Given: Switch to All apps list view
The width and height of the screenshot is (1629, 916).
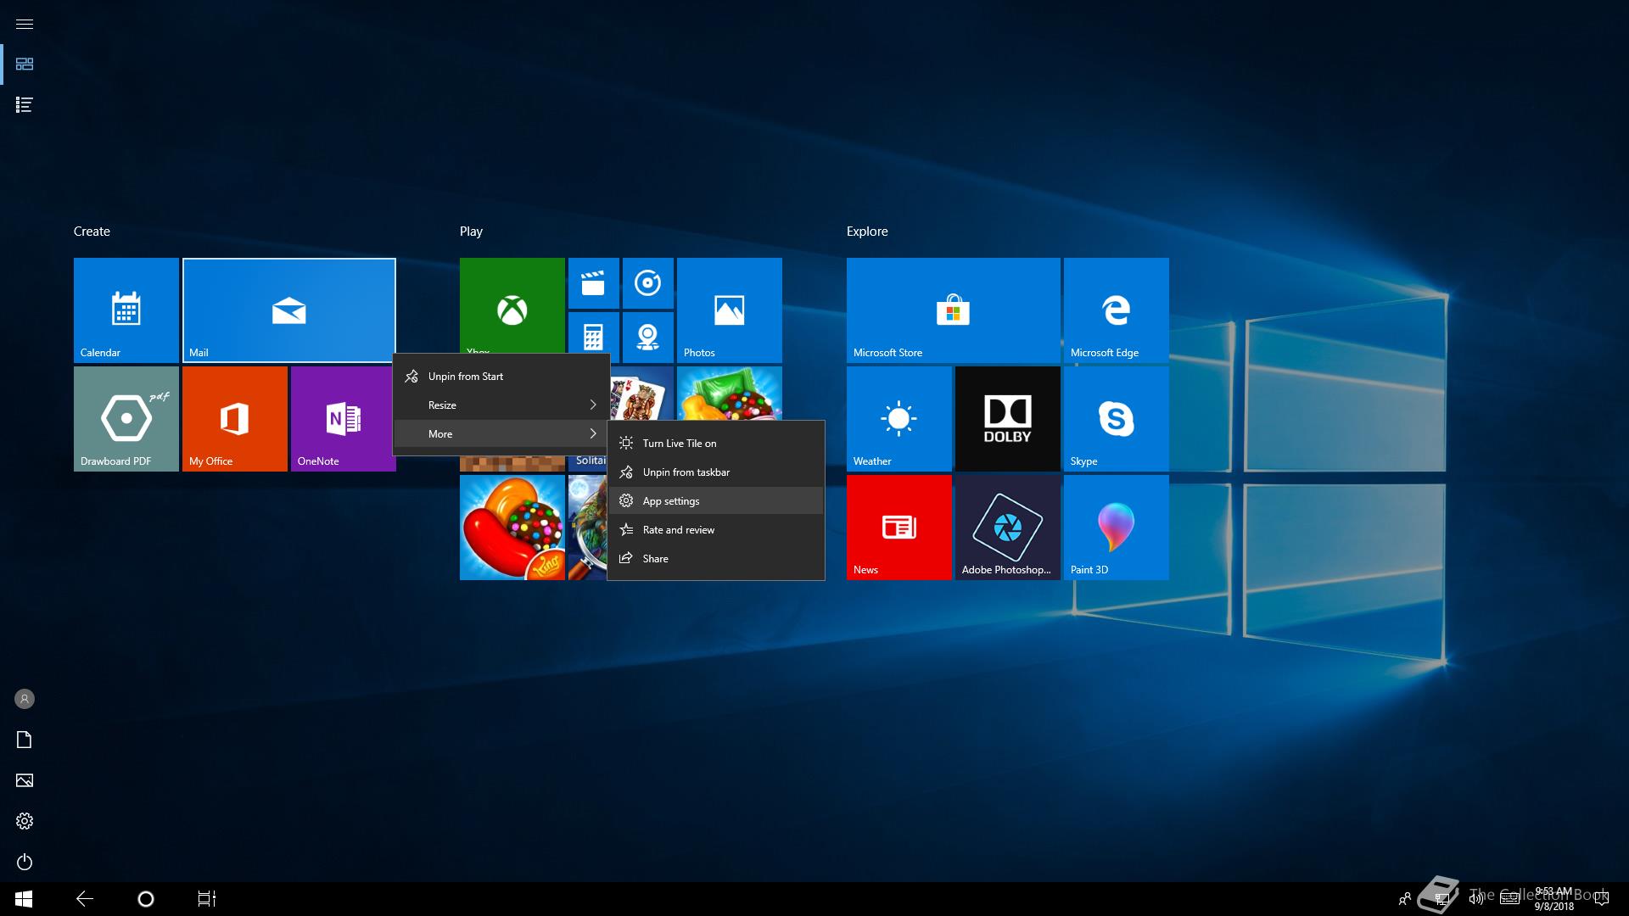Looking at the screenshot, I should pyautogui.click(x=25, y=105).
